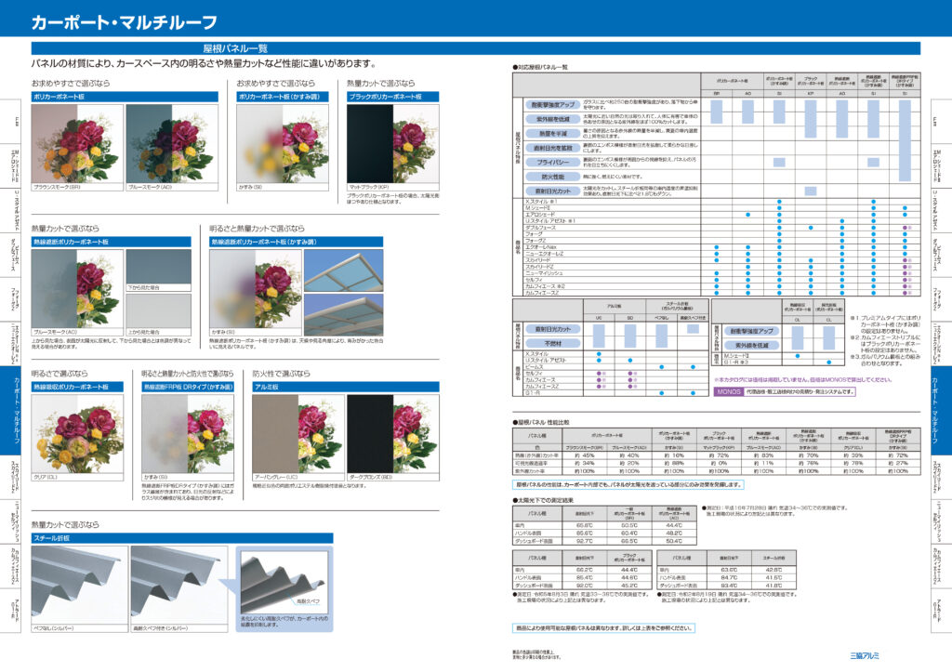Select the アルミ板 blue heading bar
The image size is (952, 672).
[x=346, y=387]
